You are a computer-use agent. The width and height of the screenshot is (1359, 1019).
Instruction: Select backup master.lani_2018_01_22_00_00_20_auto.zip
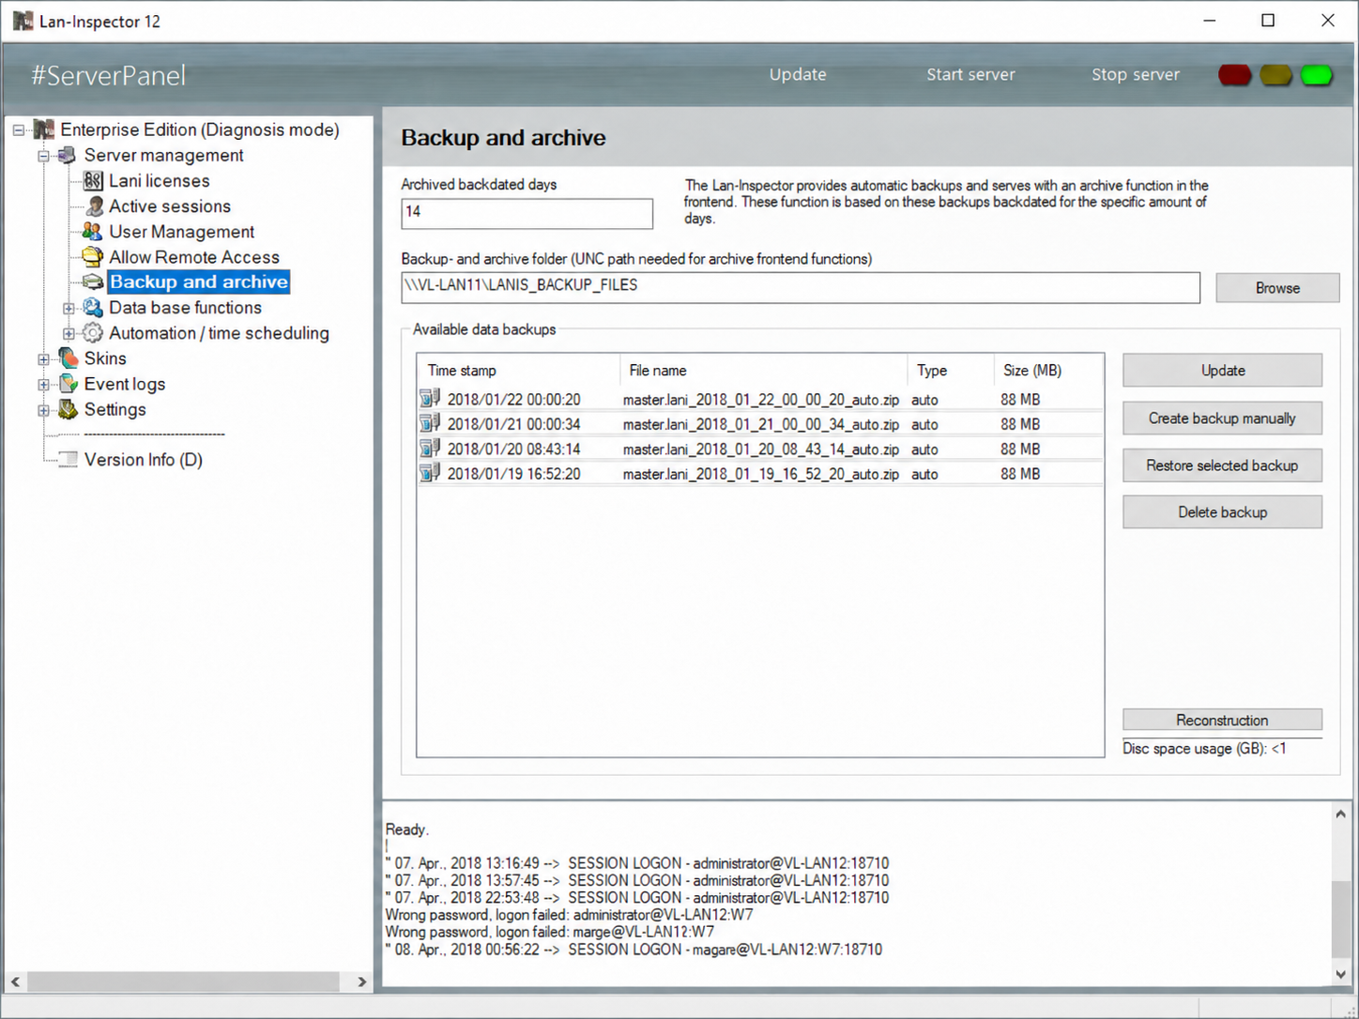[x=760, y=399]
